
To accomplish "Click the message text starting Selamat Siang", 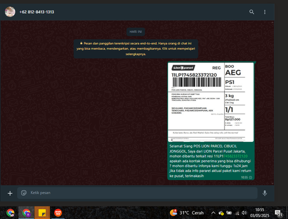I will tap(210, 161).
